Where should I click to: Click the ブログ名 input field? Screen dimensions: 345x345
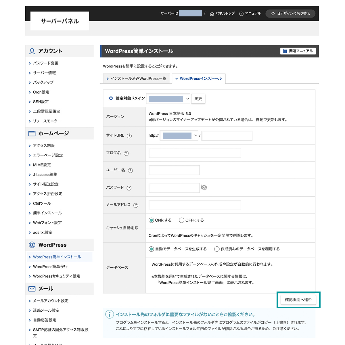click(x=195, y=153)
